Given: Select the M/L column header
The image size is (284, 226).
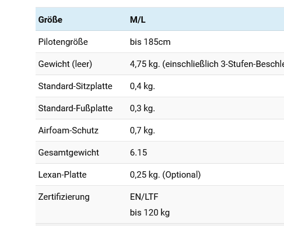Looking at the screenshot, I should point(138,20).
